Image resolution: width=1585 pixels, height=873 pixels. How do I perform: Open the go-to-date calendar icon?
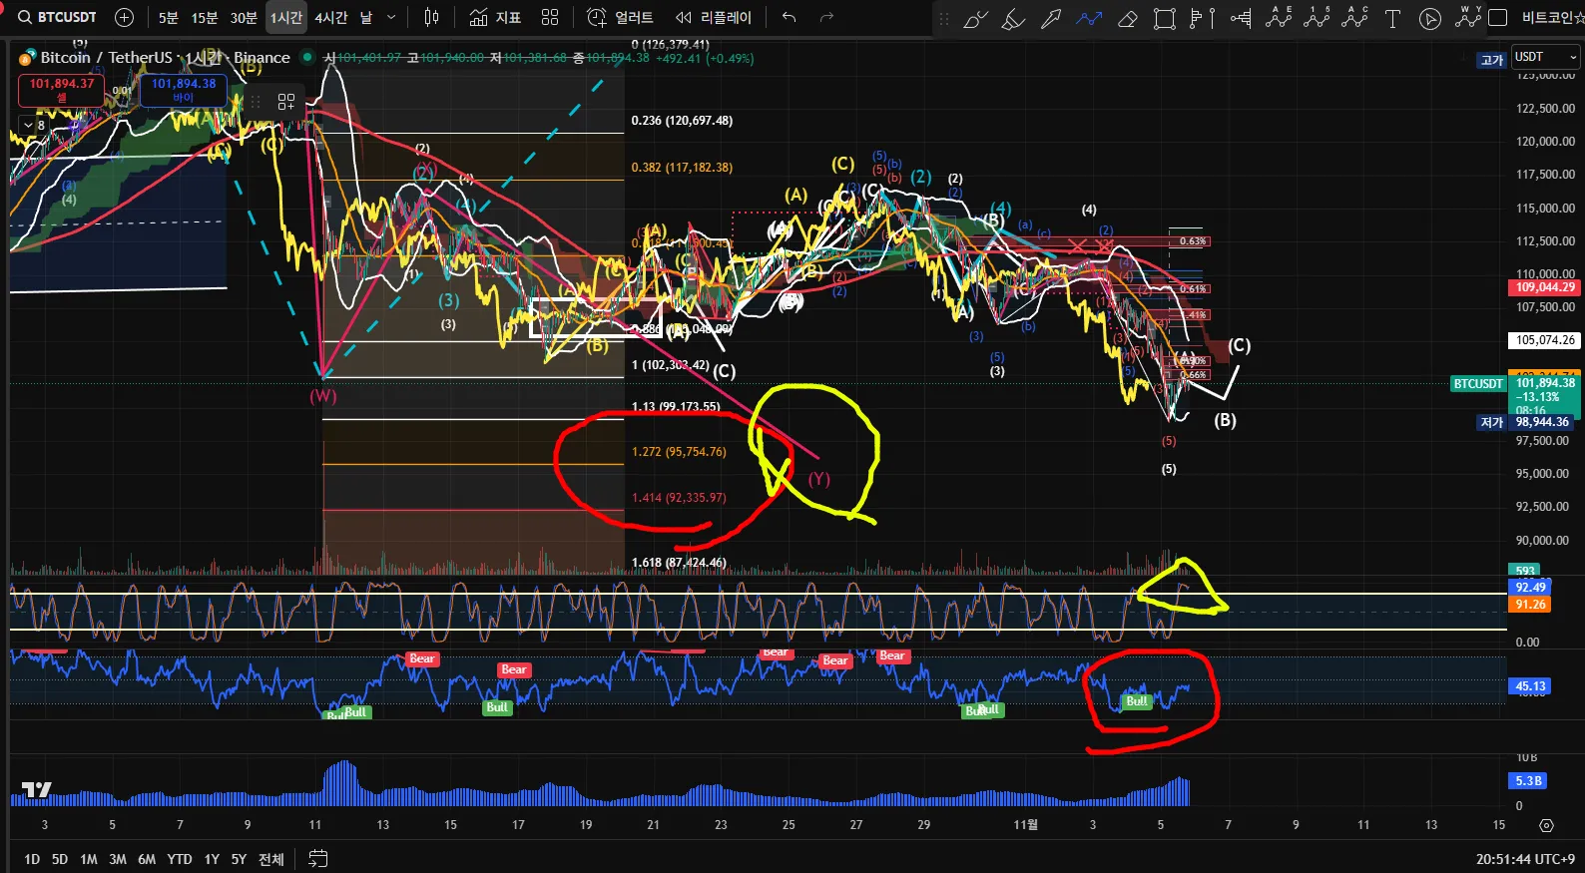318,858
